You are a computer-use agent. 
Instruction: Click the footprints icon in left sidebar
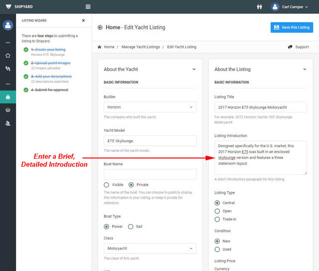[x=7, y=68]
